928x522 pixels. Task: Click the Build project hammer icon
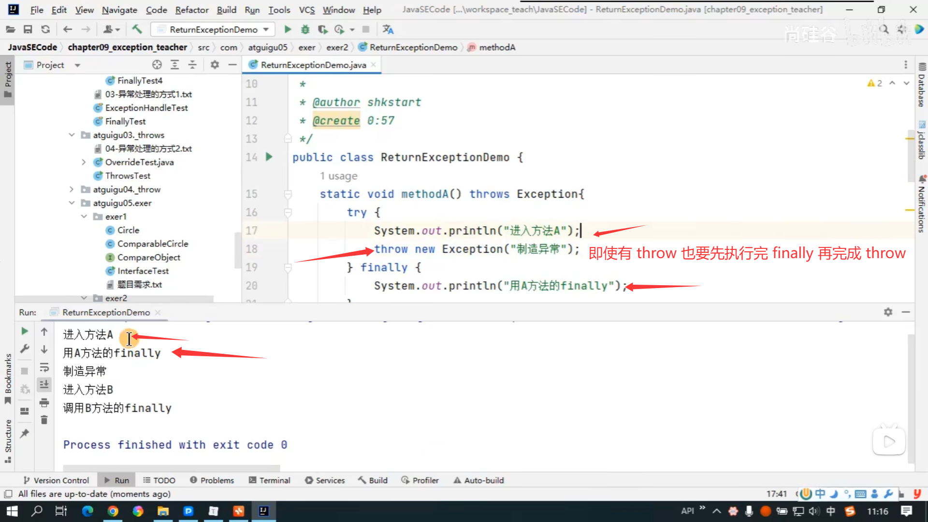click(137, 29)
